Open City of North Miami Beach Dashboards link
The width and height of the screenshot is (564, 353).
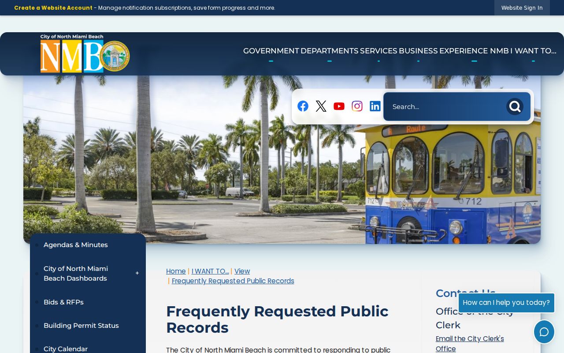(x=76, y=274)
